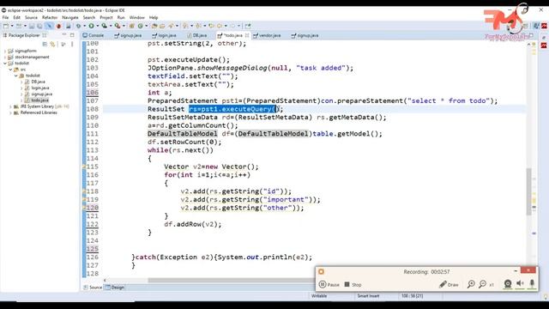Switch to the Console tab
The width and height of the screenshot is (549, 309).
coord(94,35)
